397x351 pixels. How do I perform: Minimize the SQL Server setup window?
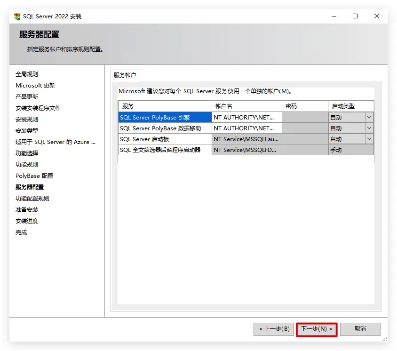[333, 16]
